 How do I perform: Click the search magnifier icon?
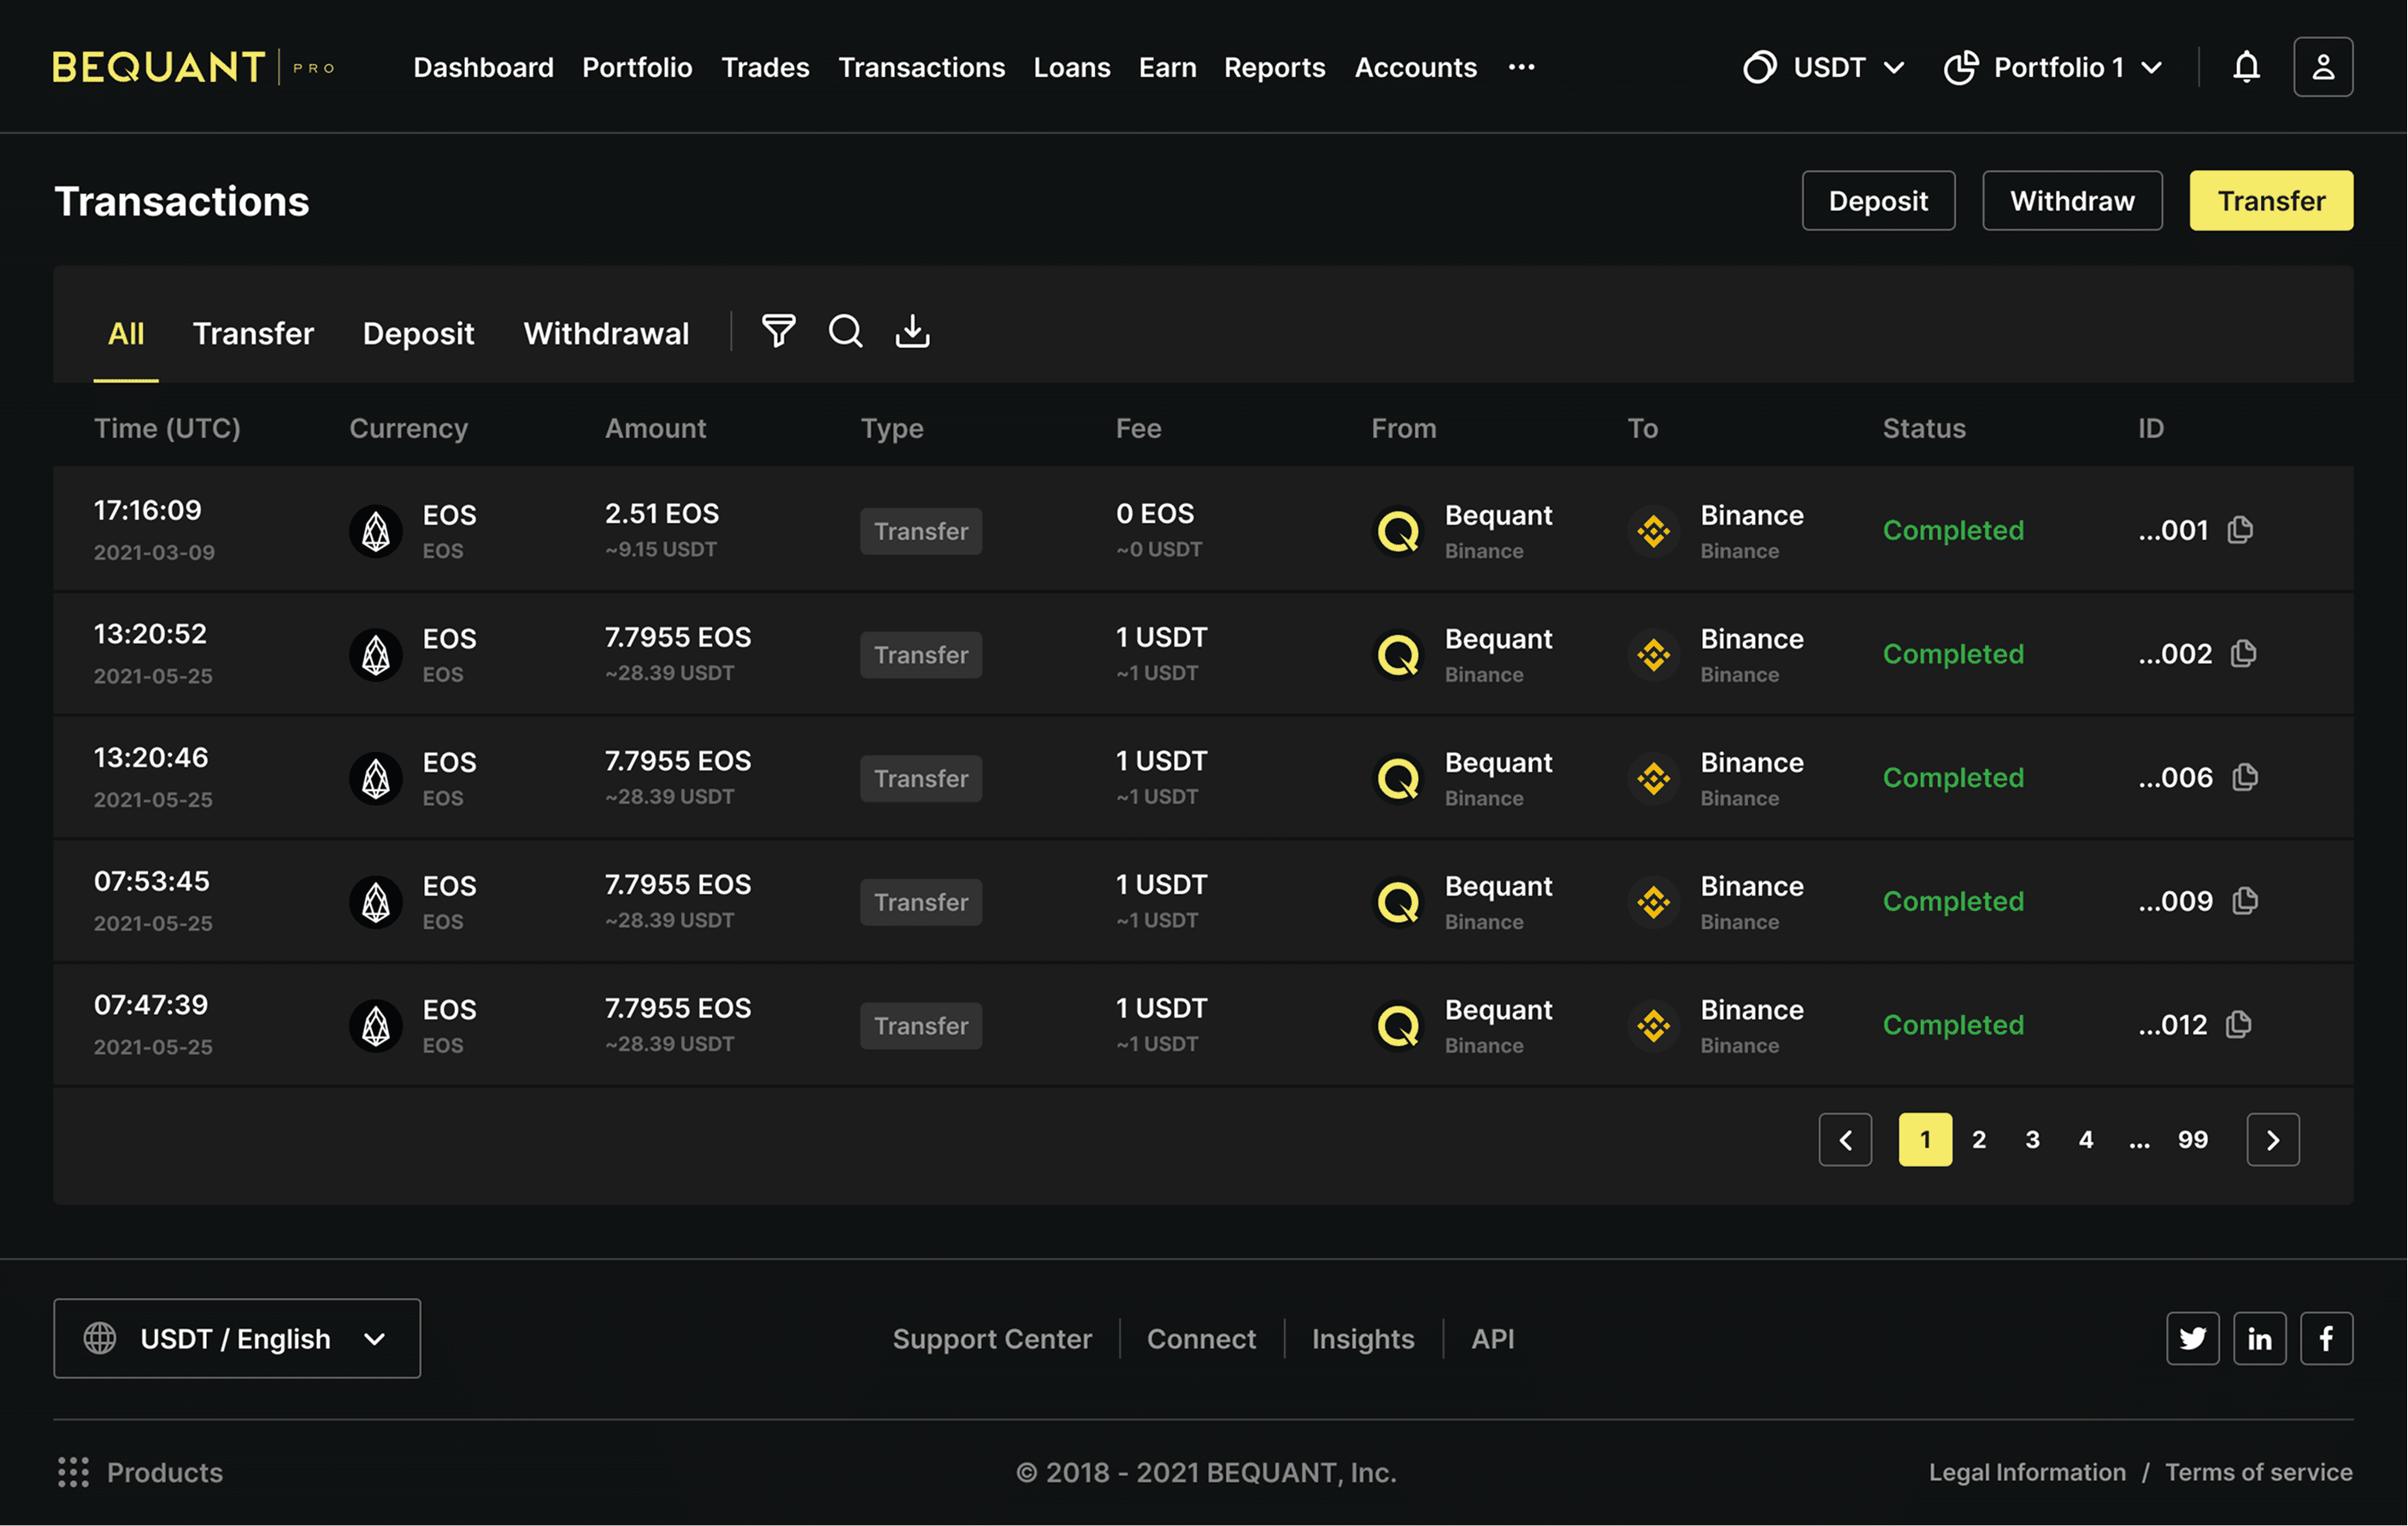click(845, 331)
